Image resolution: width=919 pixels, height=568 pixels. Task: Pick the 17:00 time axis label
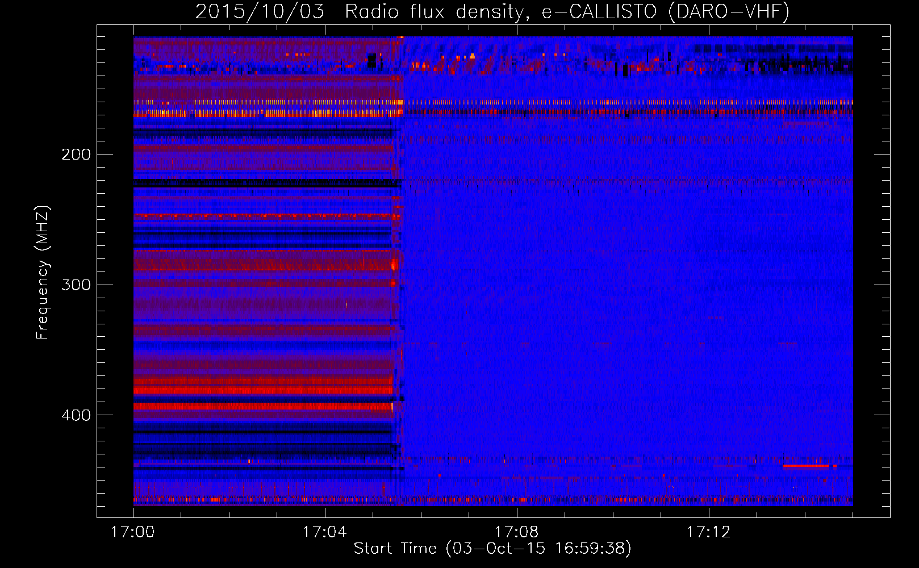coord(133,532)
